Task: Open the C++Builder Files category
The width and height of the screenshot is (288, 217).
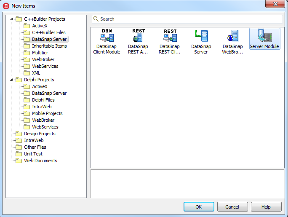Action: click(x=49, y=32)
